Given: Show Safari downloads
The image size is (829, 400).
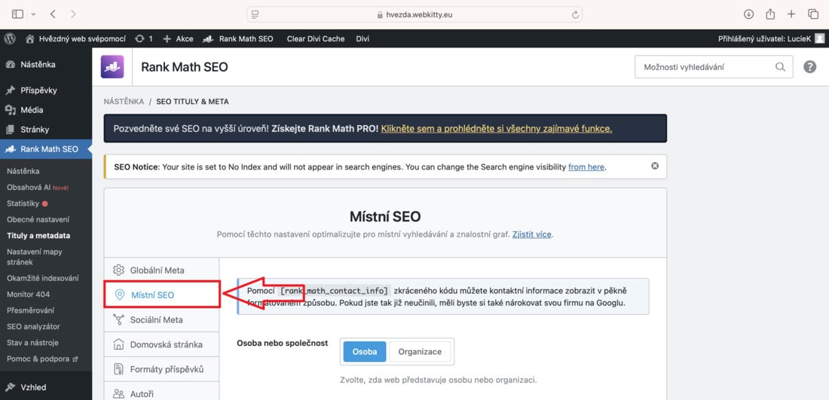Looking at the screenshot, I should 748,14.
